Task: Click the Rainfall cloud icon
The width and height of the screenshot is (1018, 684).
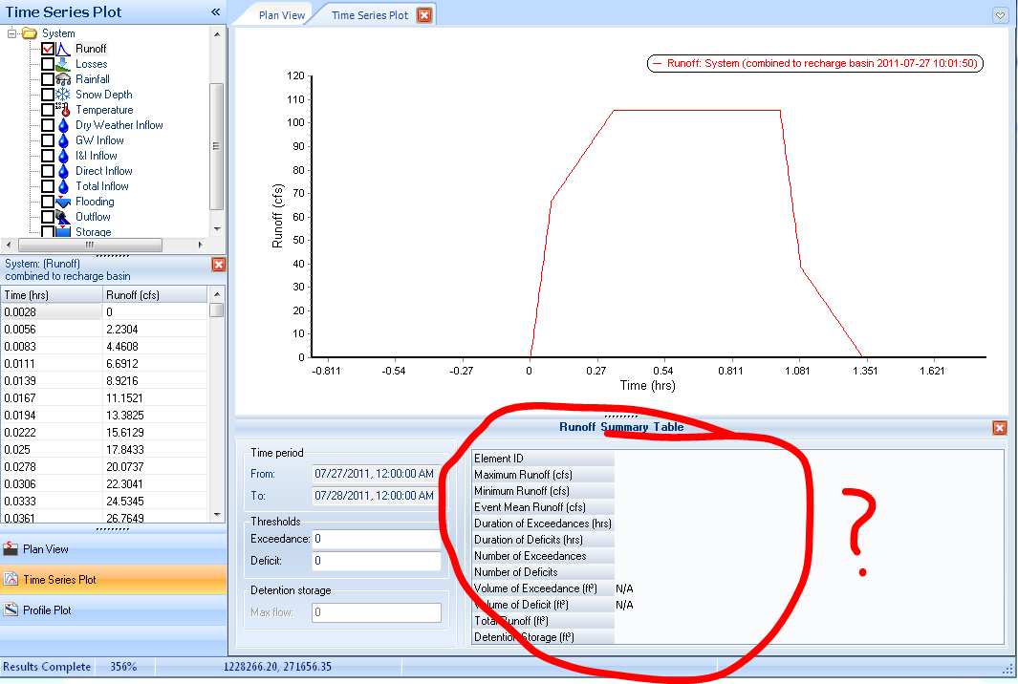Action: [63, 79]
